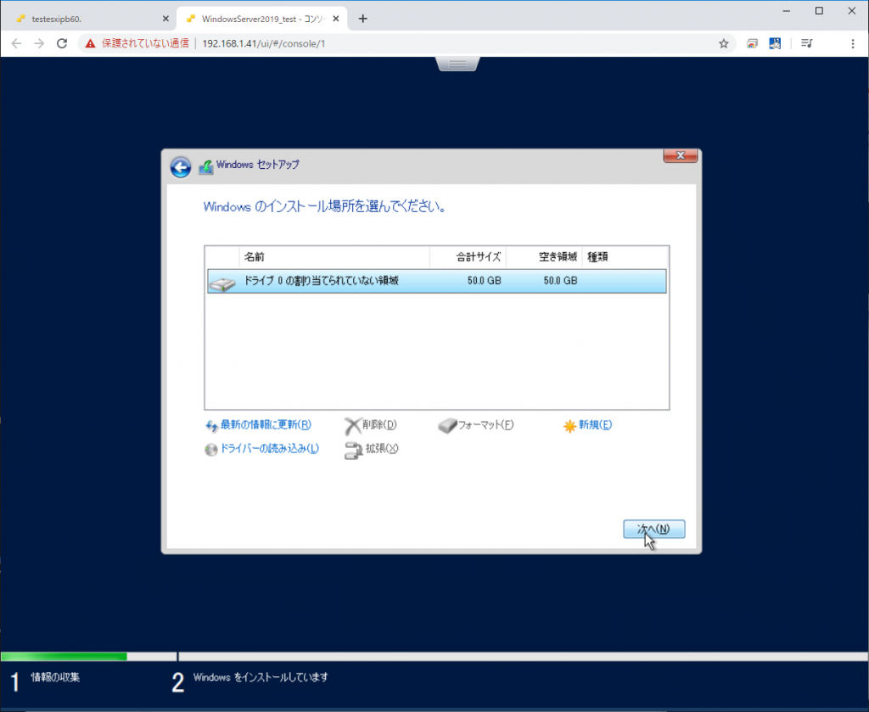Click 最新の情報に更新(R) refresh link

tap(266, 425)
